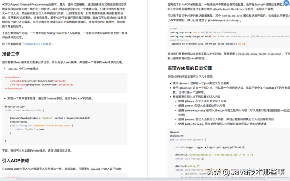
Task: Click the 使用 @Aspect 注解 bullet
Action: (201, 83)
